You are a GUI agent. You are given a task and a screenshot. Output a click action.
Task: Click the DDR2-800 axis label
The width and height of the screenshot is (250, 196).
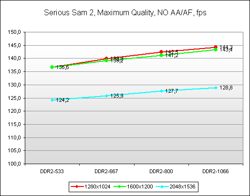[161, 171]
